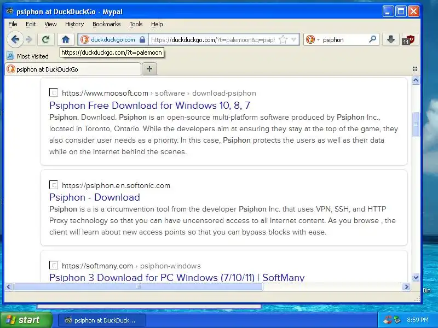Click the padlock security icon

[x=142, y=39]
